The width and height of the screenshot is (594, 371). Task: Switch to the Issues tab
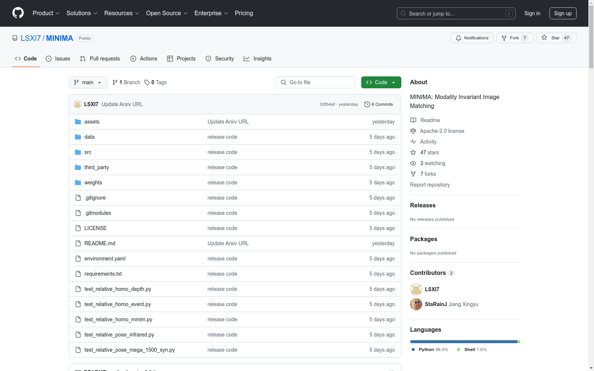tap(58, 59)
